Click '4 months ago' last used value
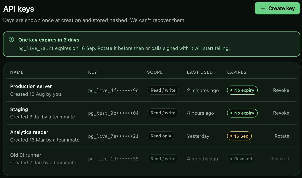Screen dimensions: 302x178 (203, 159)
